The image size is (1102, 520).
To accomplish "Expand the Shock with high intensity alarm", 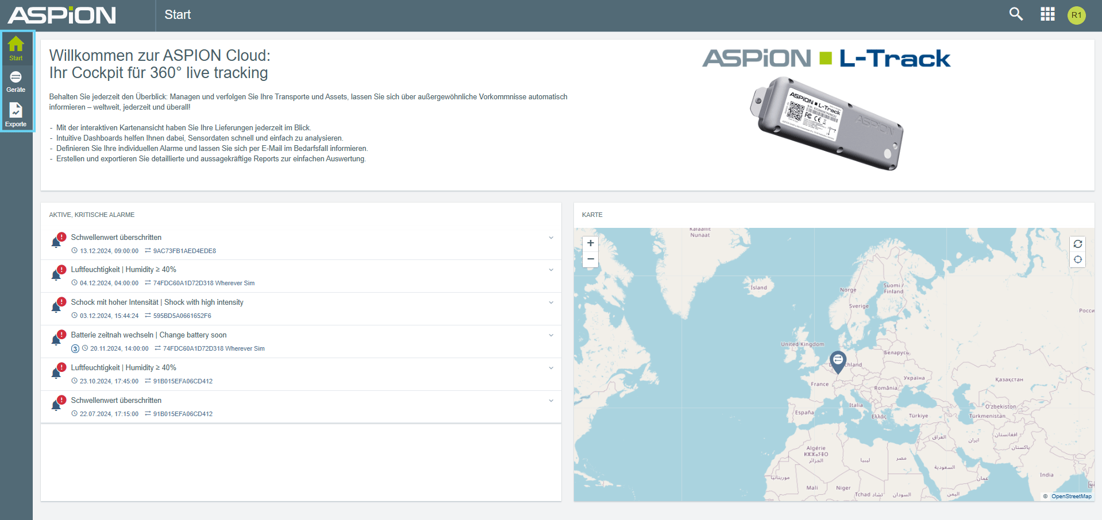I will tap(551, 302).
